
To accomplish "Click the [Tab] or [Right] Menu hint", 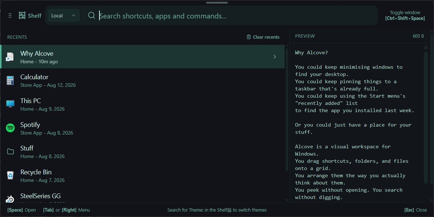I will (67, 210).
